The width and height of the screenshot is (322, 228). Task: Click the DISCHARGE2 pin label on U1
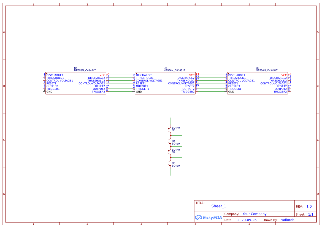pos(96,78)
